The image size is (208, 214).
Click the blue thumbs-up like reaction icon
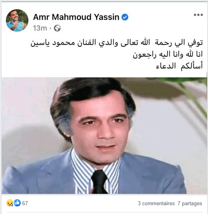(17, 203)
